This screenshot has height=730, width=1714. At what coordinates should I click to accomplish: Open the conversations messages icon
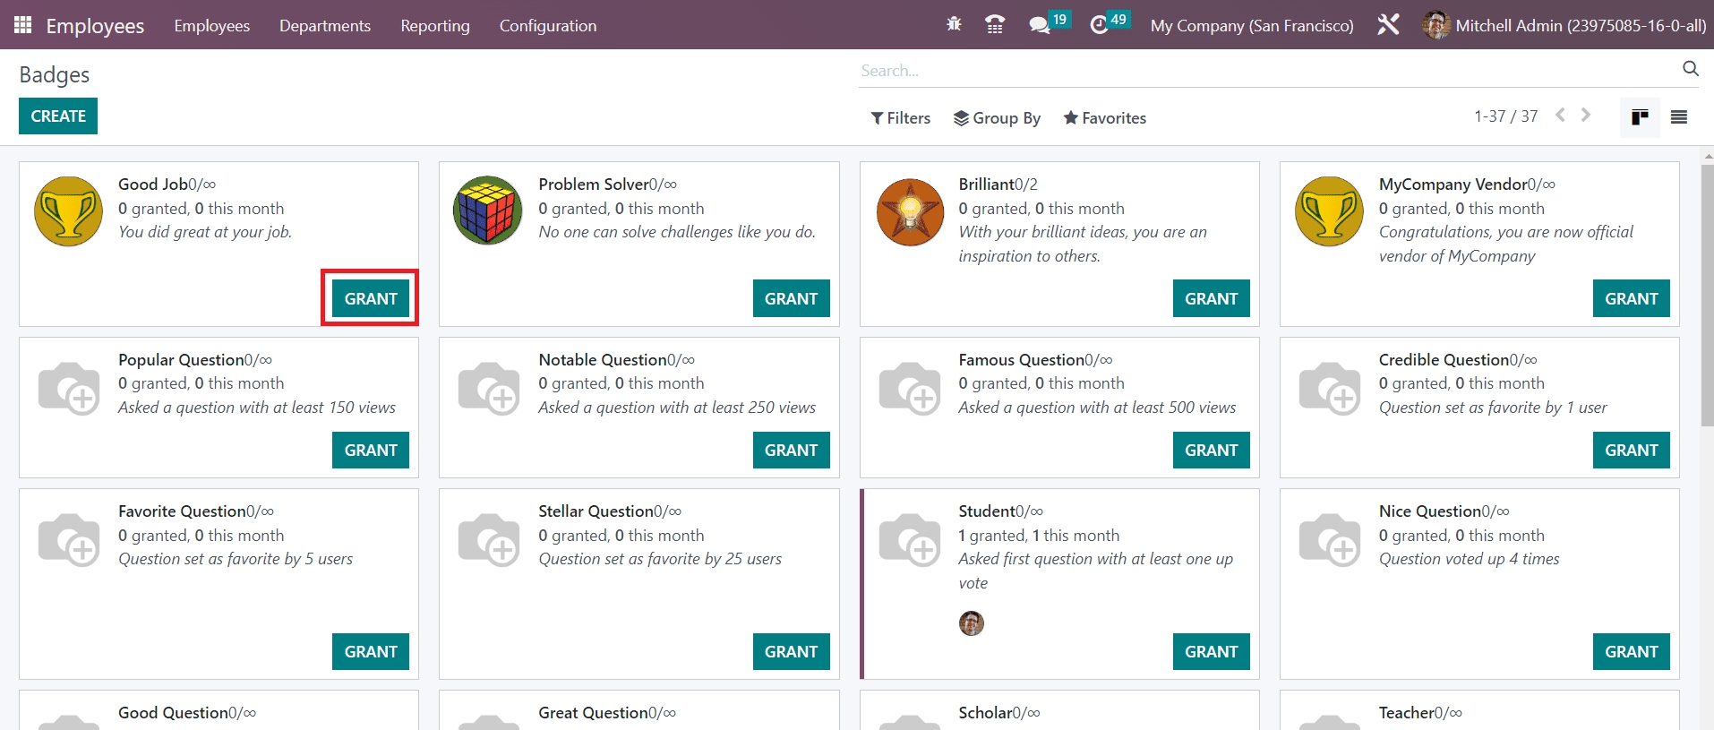click(x=1039, y=25)
